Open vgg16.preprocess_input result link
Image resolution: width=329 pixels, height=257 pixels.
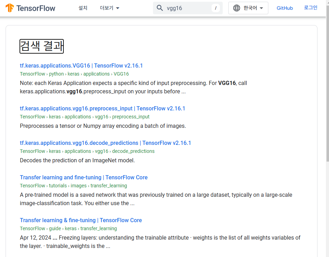(102, 108)
